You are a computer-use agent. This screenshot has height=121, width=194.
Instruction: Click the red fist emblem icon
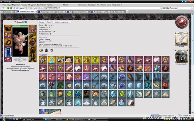pos(181,22)
